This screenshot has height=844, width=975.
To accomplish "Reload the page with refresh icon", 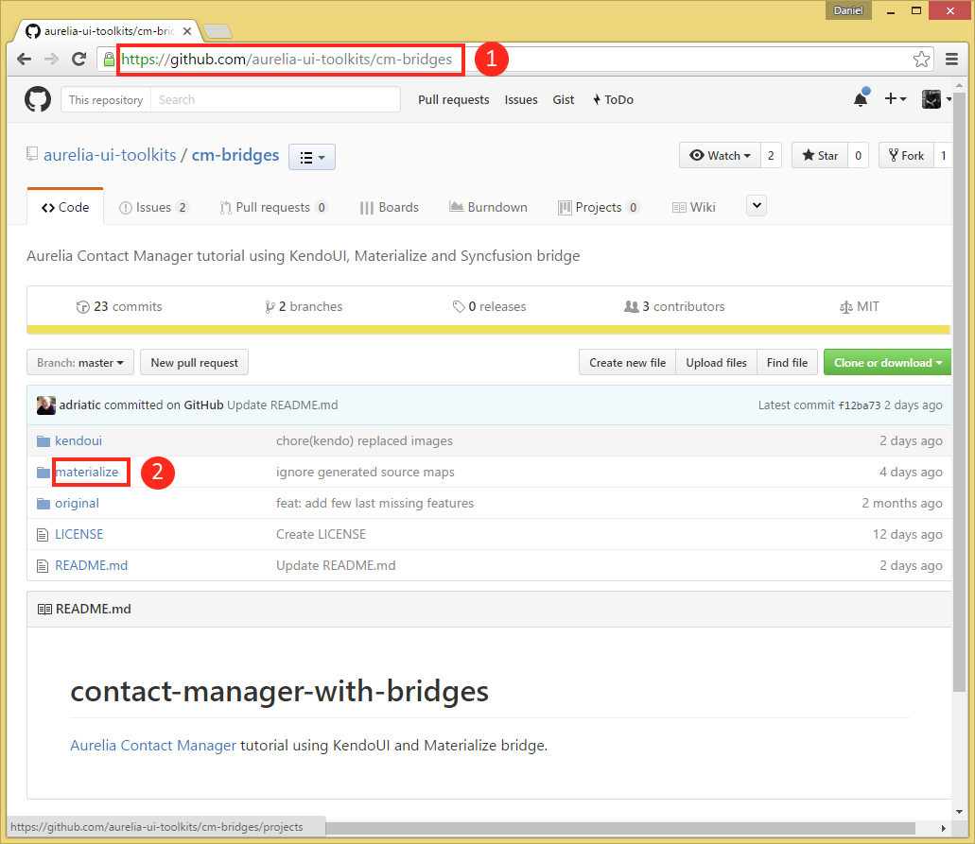I will [x=79, y=59].
